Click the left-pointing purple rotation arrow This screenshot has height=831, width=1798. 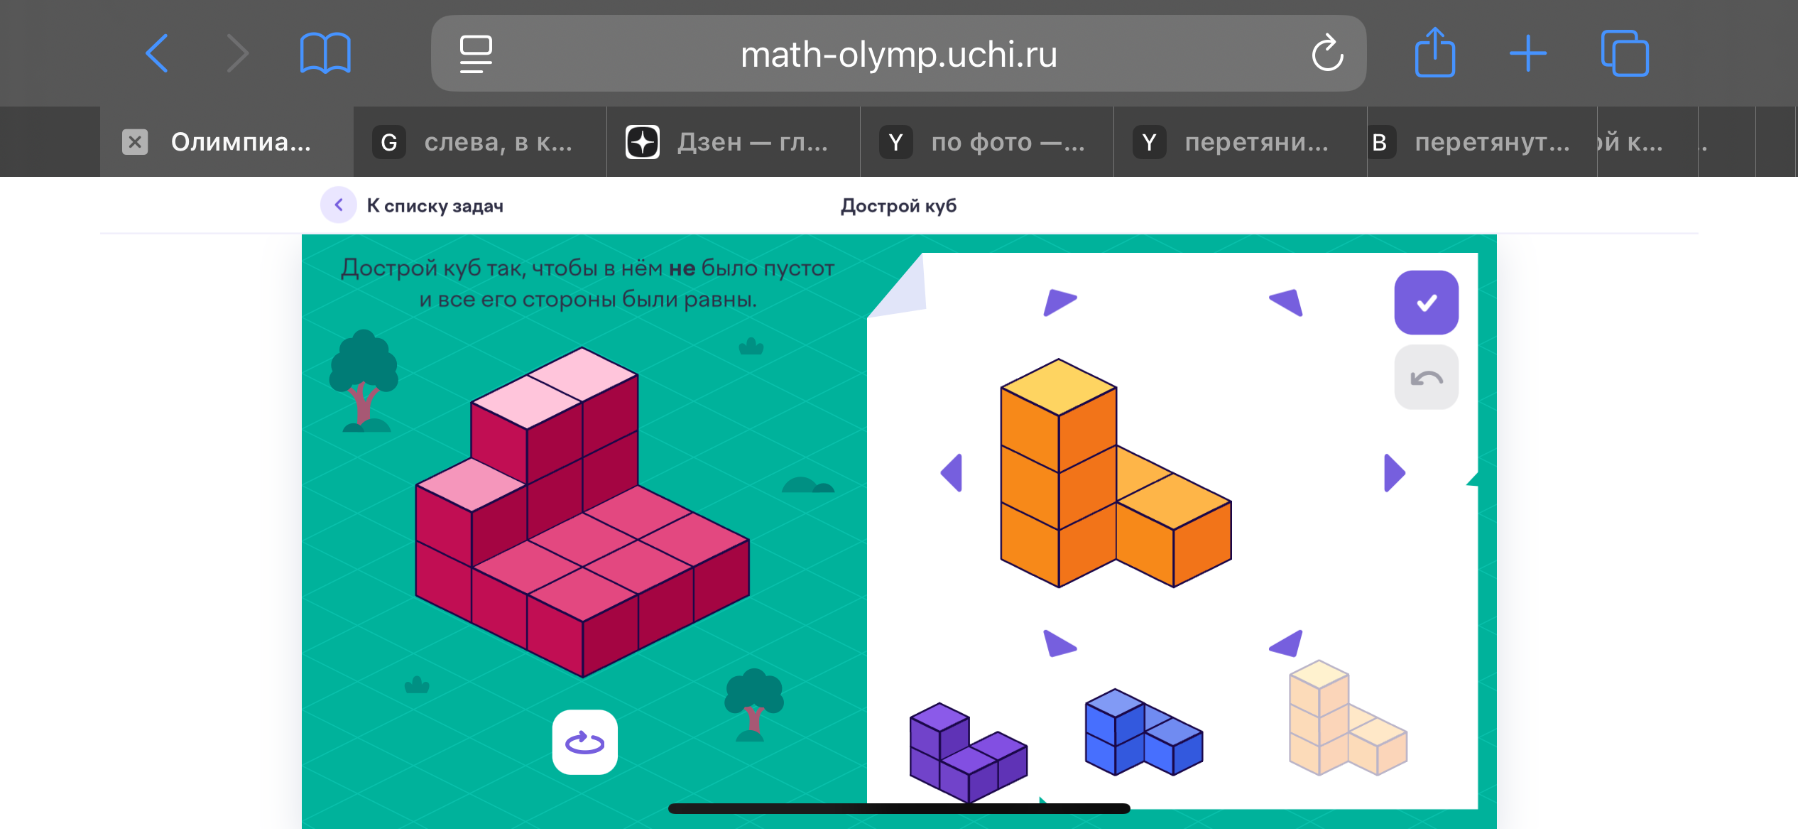pyautogui.click(x=952, y=473)
